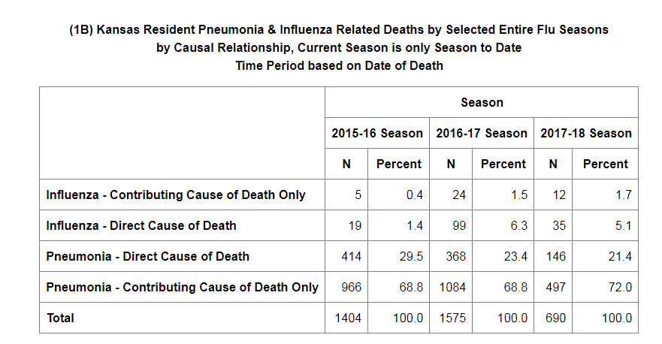Click the 1575 total cell
The width and height of the screenshot is (662, 344).
click(451, 318)
